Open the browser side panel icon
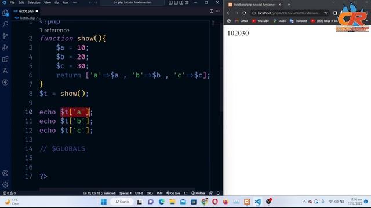Image resolution: width=371 pixels, height=208 pixels. point(335,13)
